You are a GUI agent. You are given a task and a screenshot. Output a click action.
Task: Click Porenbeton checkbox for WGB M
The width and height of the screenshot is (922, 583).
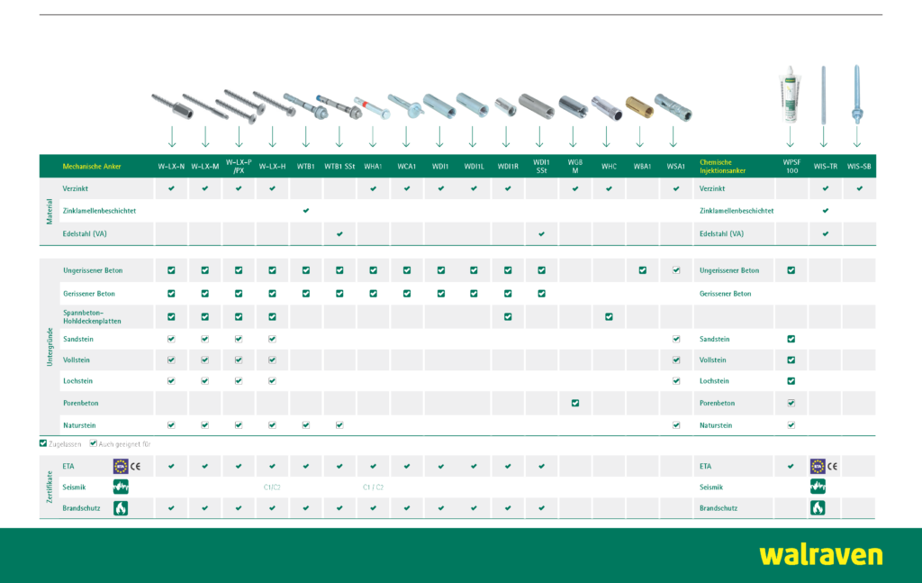(x=575, y=404)
